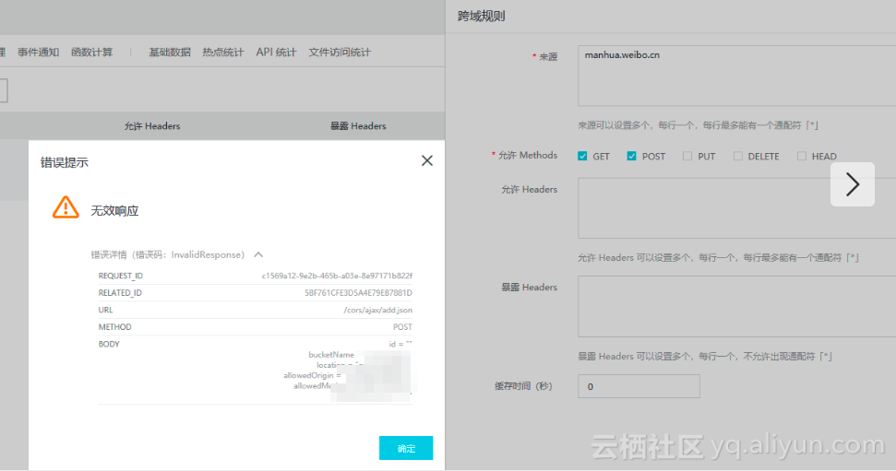This screenshot has height=471, width=896.
Task: Switch to the 热点统计 tab
Action: (223, 53)
